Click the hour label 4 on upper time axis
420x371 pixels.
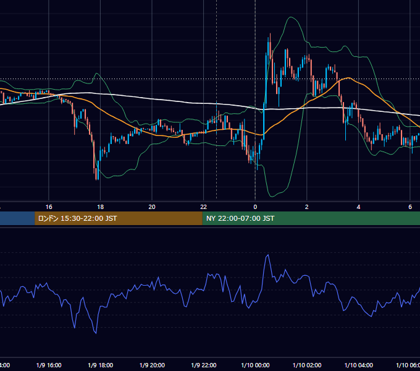coord(358,207)
